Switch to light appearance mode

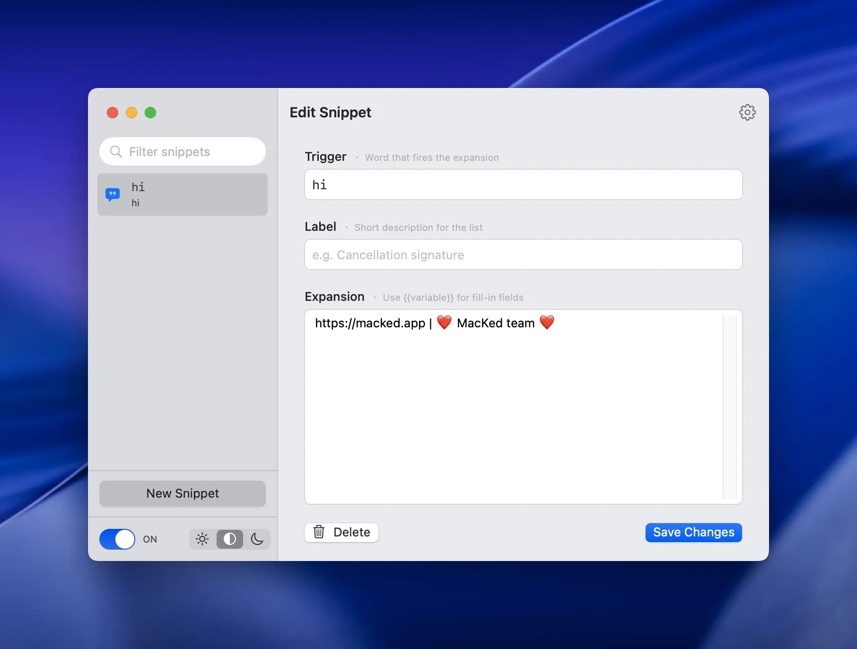(202, 539)
